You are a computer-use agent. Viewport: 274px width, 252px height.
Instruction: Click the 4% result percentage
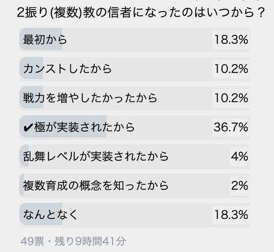pos(240,156)
